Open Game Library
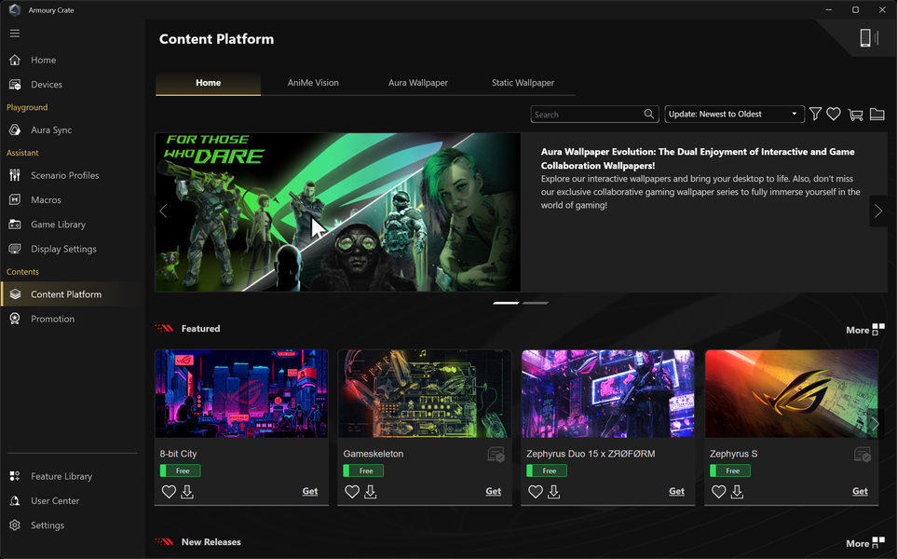 click(x=58, y=225)
